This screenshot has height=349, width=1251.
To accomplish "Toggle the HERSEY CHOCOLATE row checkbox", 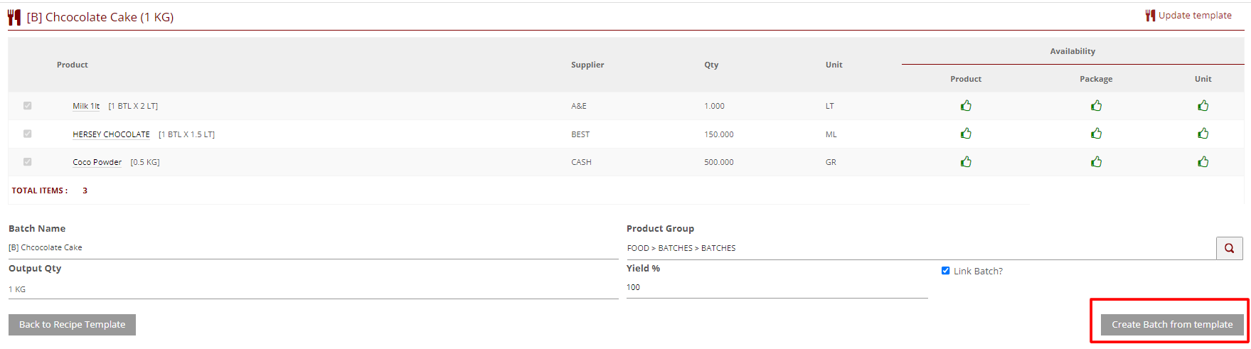I will point(28,134).
